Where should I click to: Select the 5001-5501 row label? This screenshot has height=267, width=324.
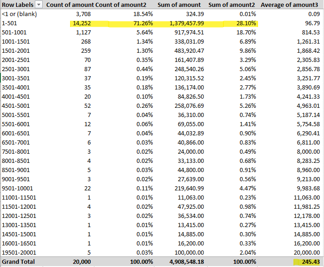(16, 115)
